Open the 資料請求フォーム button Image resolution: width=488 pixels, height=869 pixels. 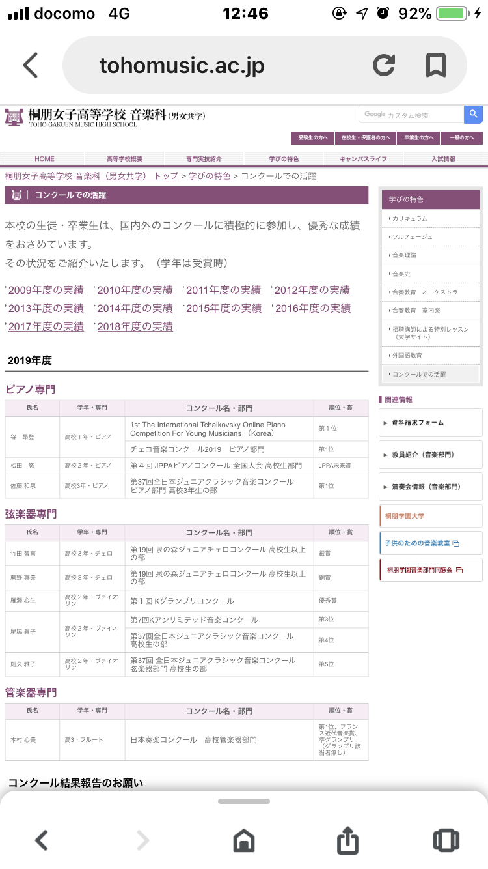click(431, 423)
